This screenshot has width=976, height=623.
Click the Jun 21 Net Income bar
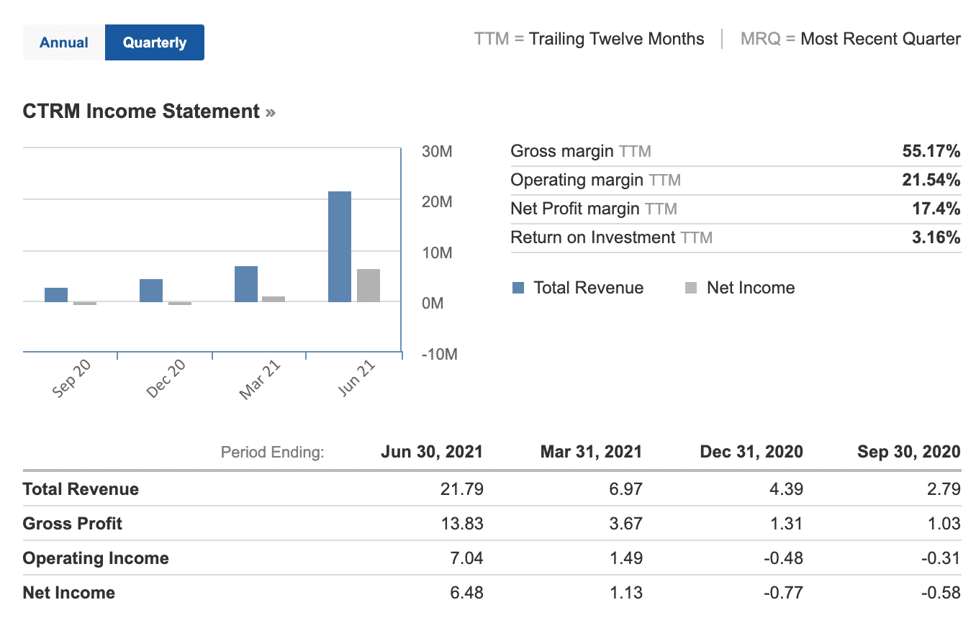tap(369, 286)
